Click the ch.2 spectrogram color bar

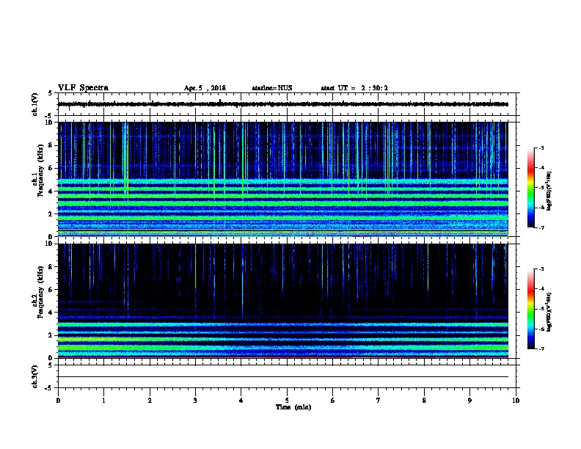click(x=530, y=309)
